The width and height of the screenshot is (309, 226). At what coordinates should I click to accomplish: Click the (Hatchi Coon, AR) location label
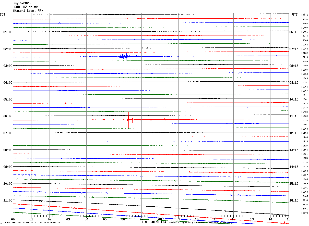pyautogui.click(x=28, y=11)
